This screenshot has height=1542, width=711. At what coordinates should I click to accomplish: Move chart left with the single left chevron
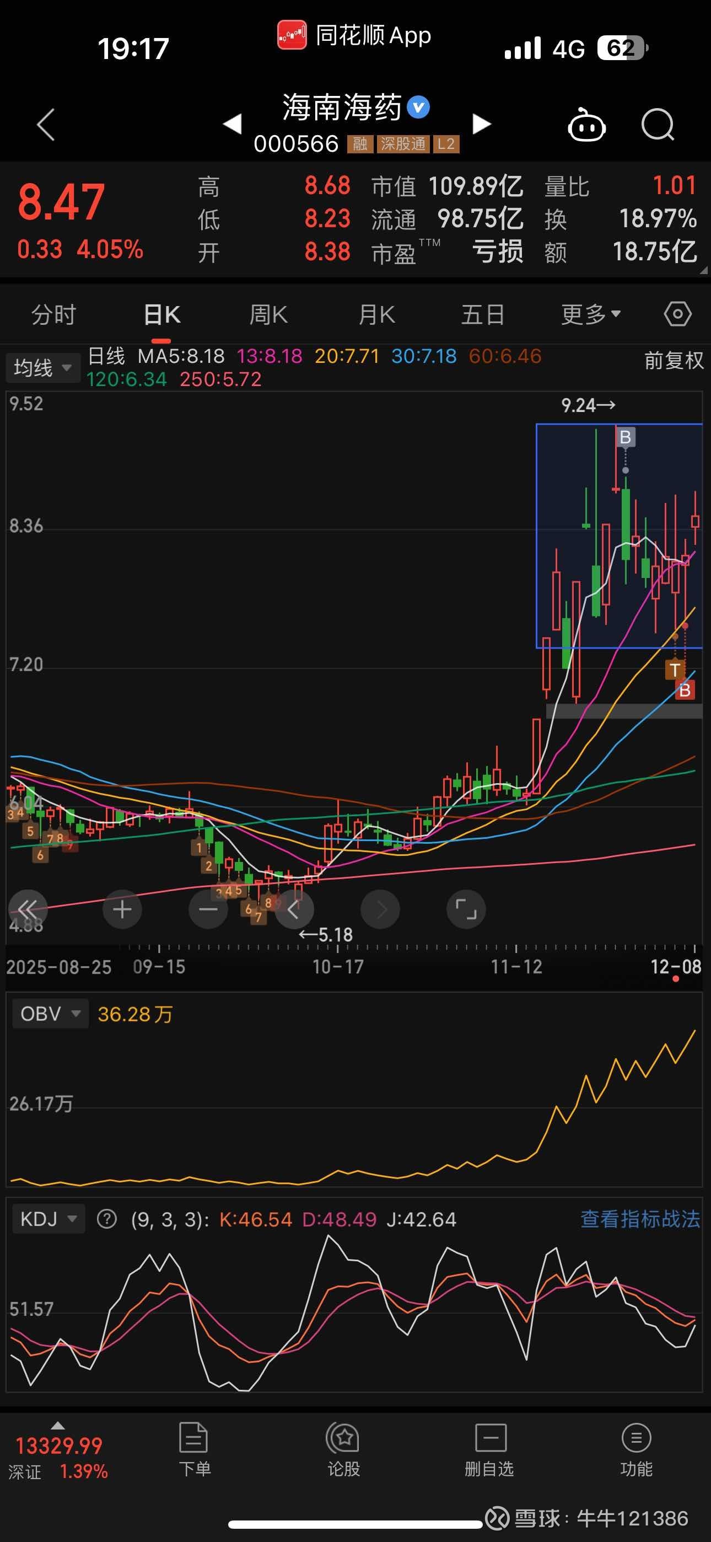point(294,909)
